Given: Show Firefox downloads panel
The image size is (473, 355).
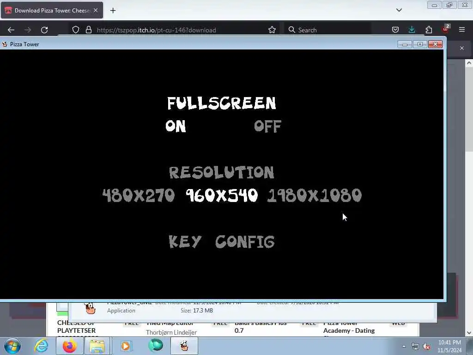Looking at the screenshot, I should 412,30.
